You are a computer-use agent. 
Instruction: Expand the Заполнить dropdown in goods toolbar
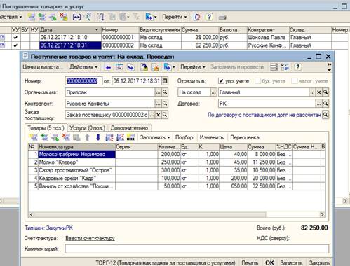[155, 137]
